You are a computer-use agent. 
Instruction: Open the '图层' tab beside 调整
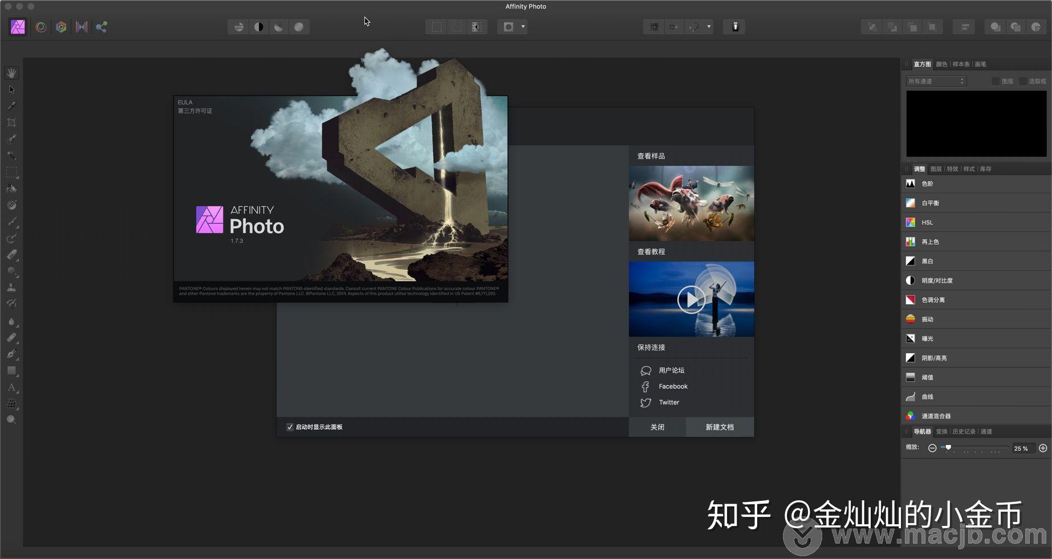click(x=936, y=169)
